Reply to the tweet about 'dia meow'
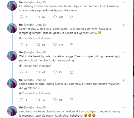Viewport: 134px width, 118px height. point(21,17)
